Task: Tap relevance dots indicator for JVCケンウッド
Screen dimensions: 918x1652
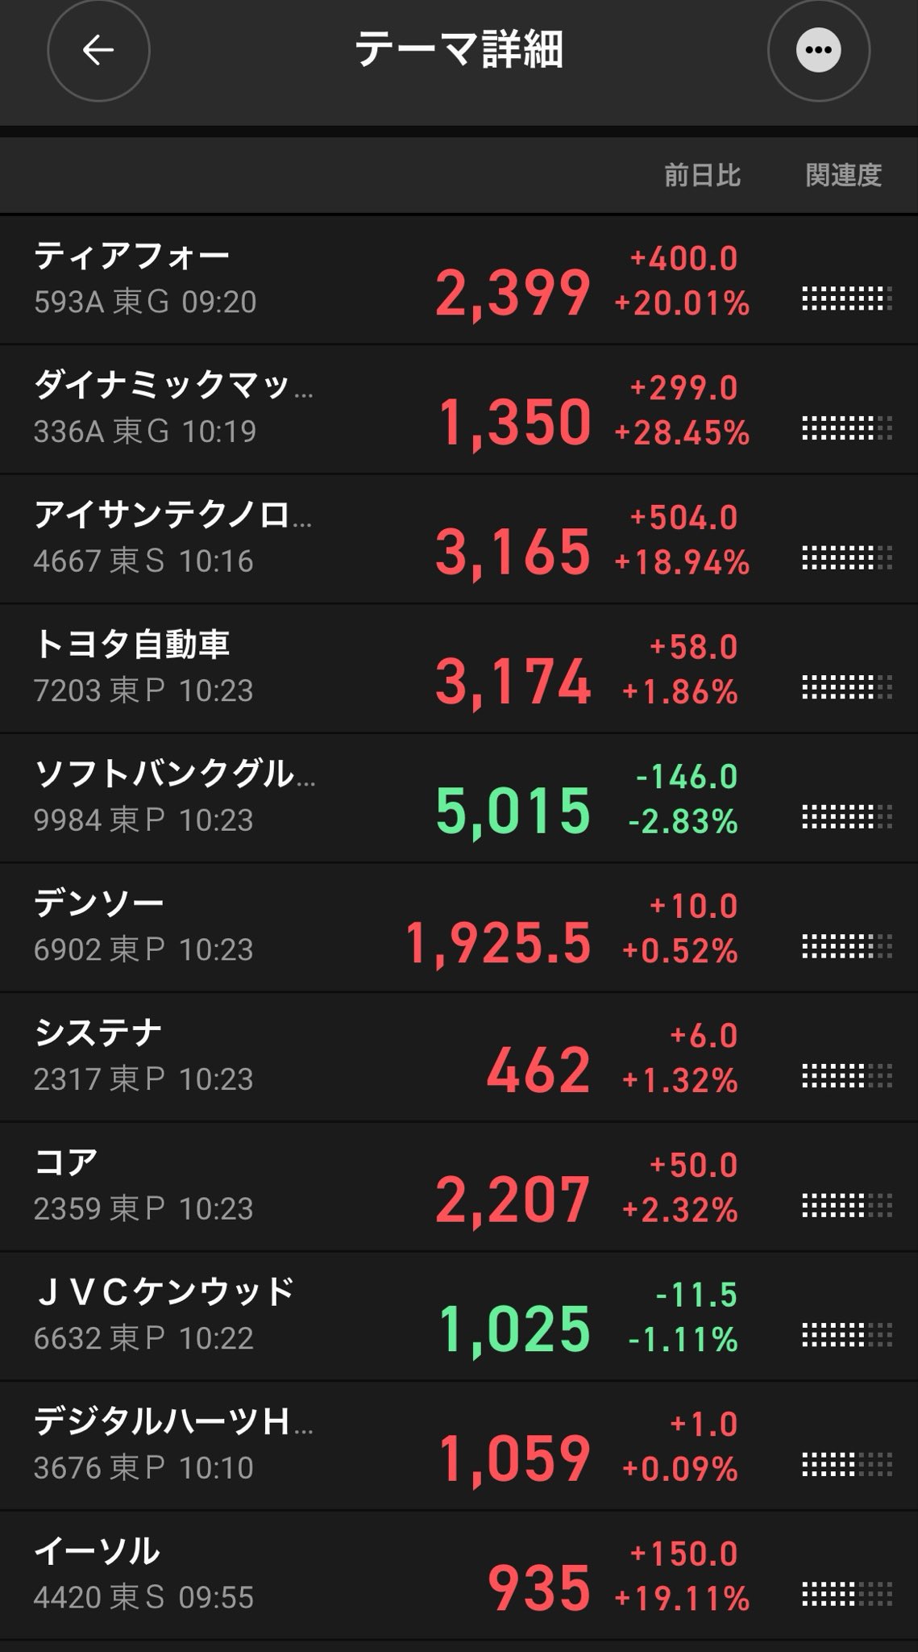Action: [x=847, y=1335]
